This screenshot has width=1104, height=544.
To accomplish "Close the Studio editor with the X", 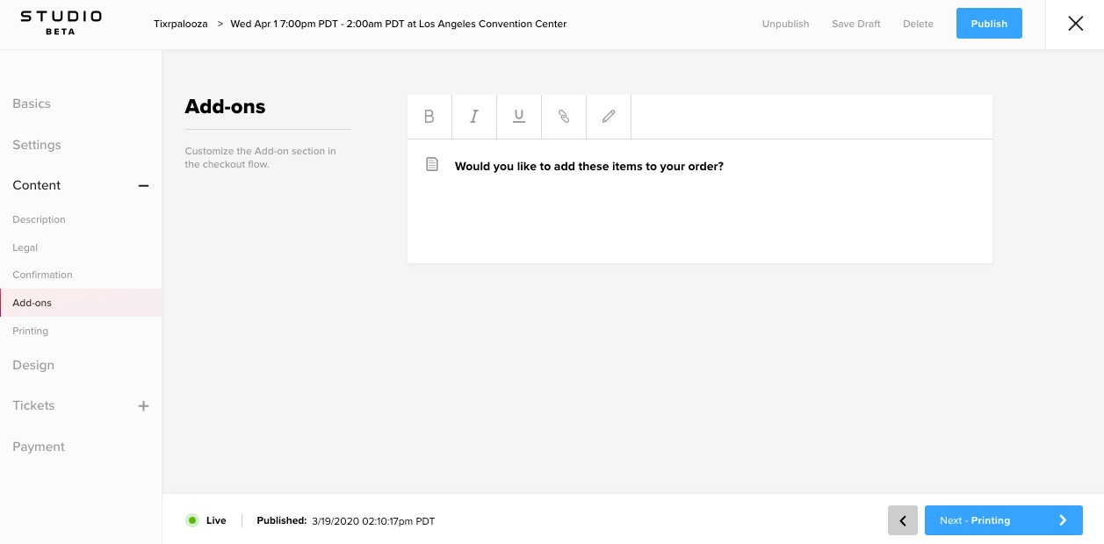I will 1075,24.
